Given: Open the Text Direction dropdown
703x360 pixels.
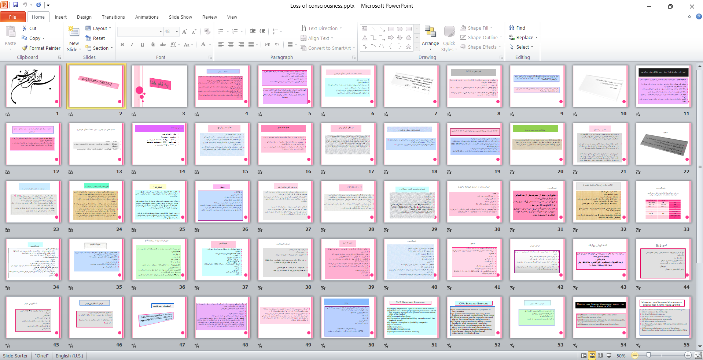Looking at the screenshot, I should pos(321,28).
